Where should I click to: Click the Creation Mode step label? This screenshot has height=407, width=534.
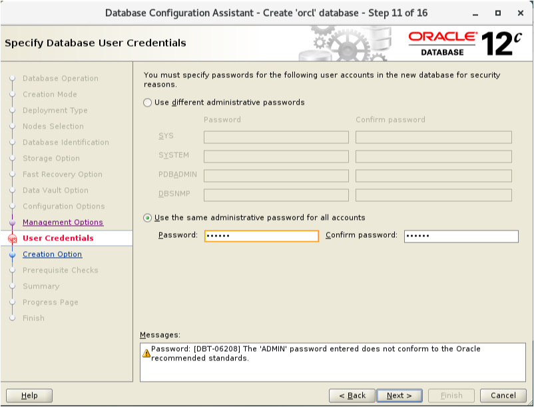click(x=50, y=95)
